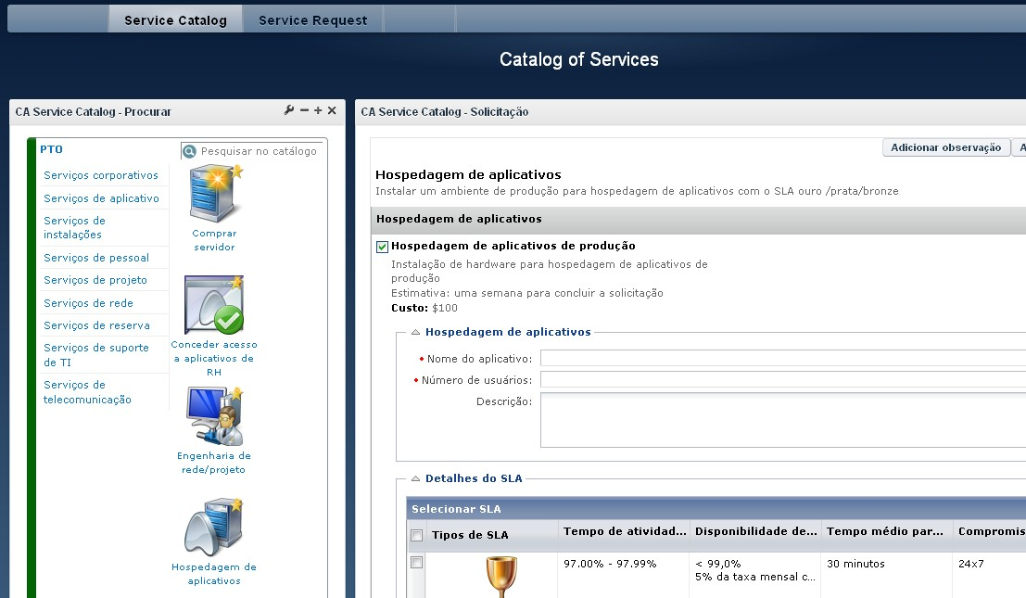Click the search magnifier in the catalog search box
This screenshot has height=598, width=1026.
click(x=187, y=149)
